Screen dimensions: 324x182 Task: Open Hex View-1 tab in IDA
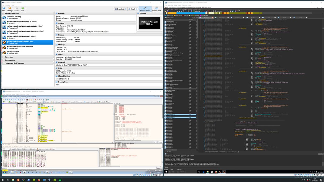coord(238,18)
